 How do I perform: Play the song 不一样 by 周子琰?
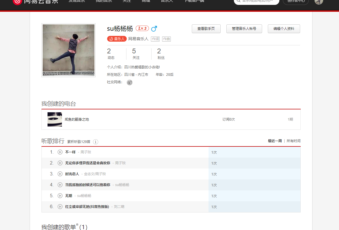[60, 152]
